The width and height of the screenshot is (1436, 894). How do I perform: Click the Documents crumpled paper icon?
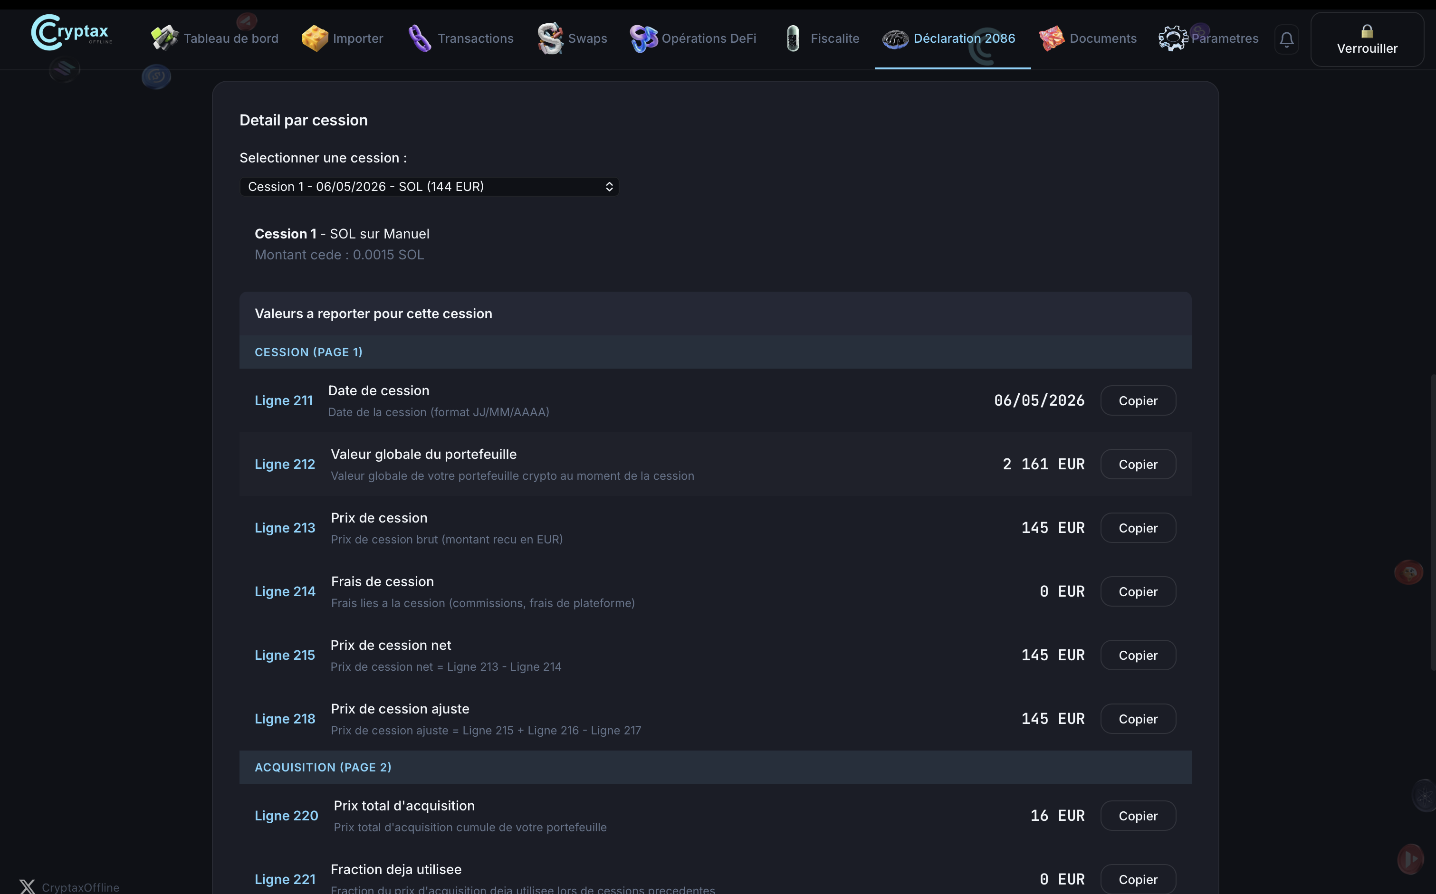coord(1052,38)
